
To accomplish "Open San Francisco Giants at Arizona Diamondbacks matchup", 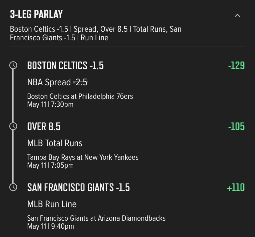I will tap(96, 218).
